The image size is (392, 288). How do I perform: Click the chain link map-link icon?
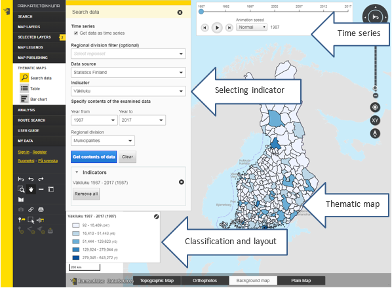(31, 209)
